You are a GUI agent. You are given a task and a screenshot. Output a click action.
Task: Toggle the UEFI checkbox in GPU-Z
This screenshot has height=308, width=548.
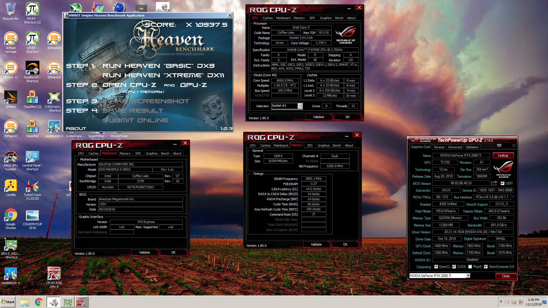502,183
